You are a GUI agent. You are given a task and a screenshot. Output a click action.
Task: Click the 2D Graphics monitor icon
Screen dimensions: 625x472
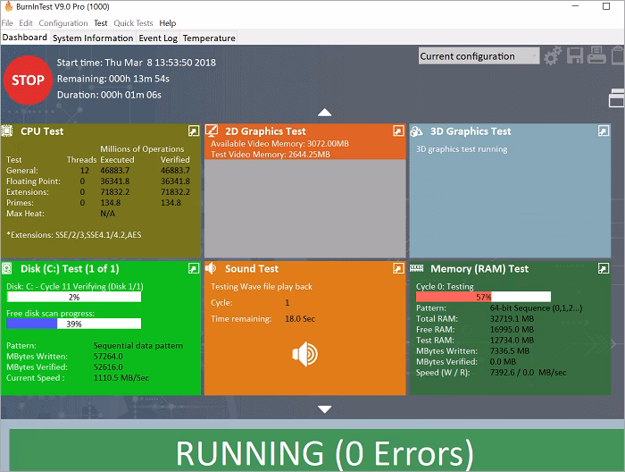tap(212, 131)
